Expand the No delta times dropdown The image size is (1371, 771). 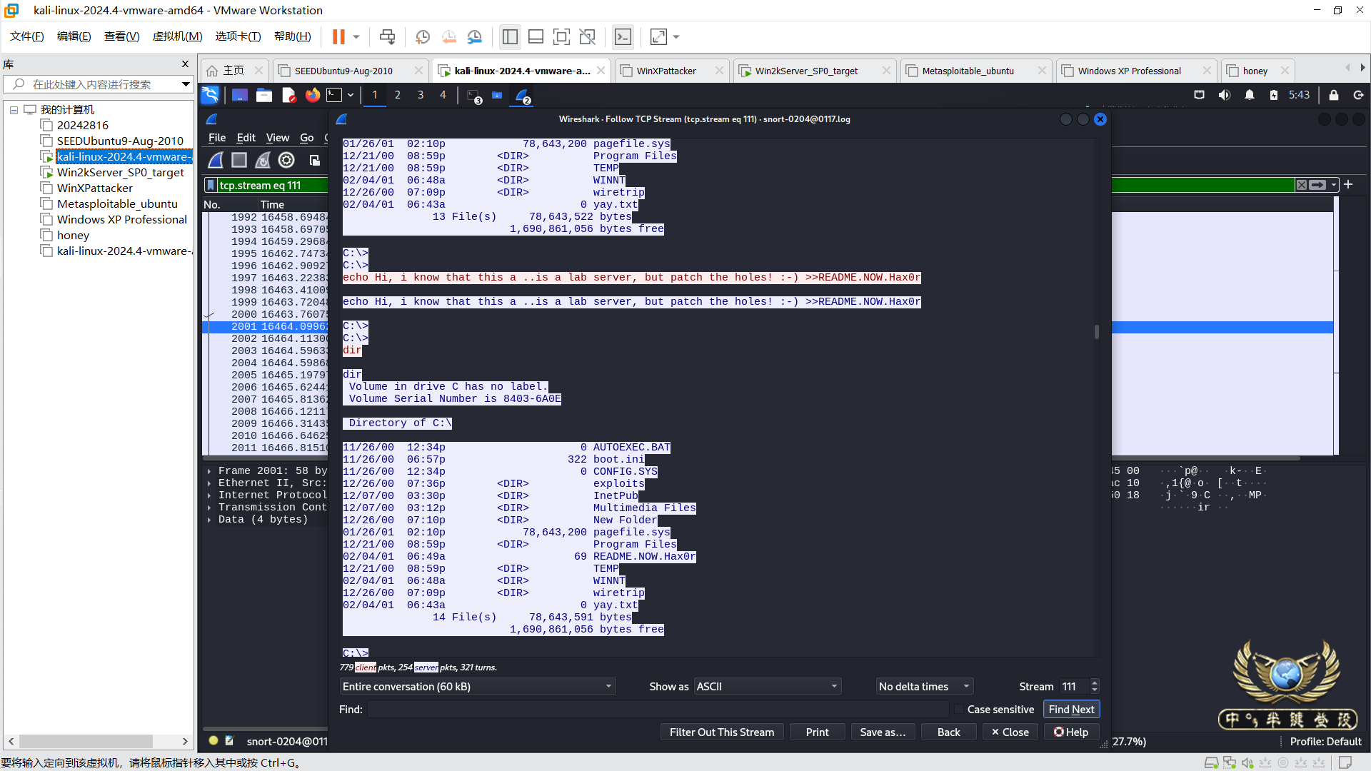point(924,686)
